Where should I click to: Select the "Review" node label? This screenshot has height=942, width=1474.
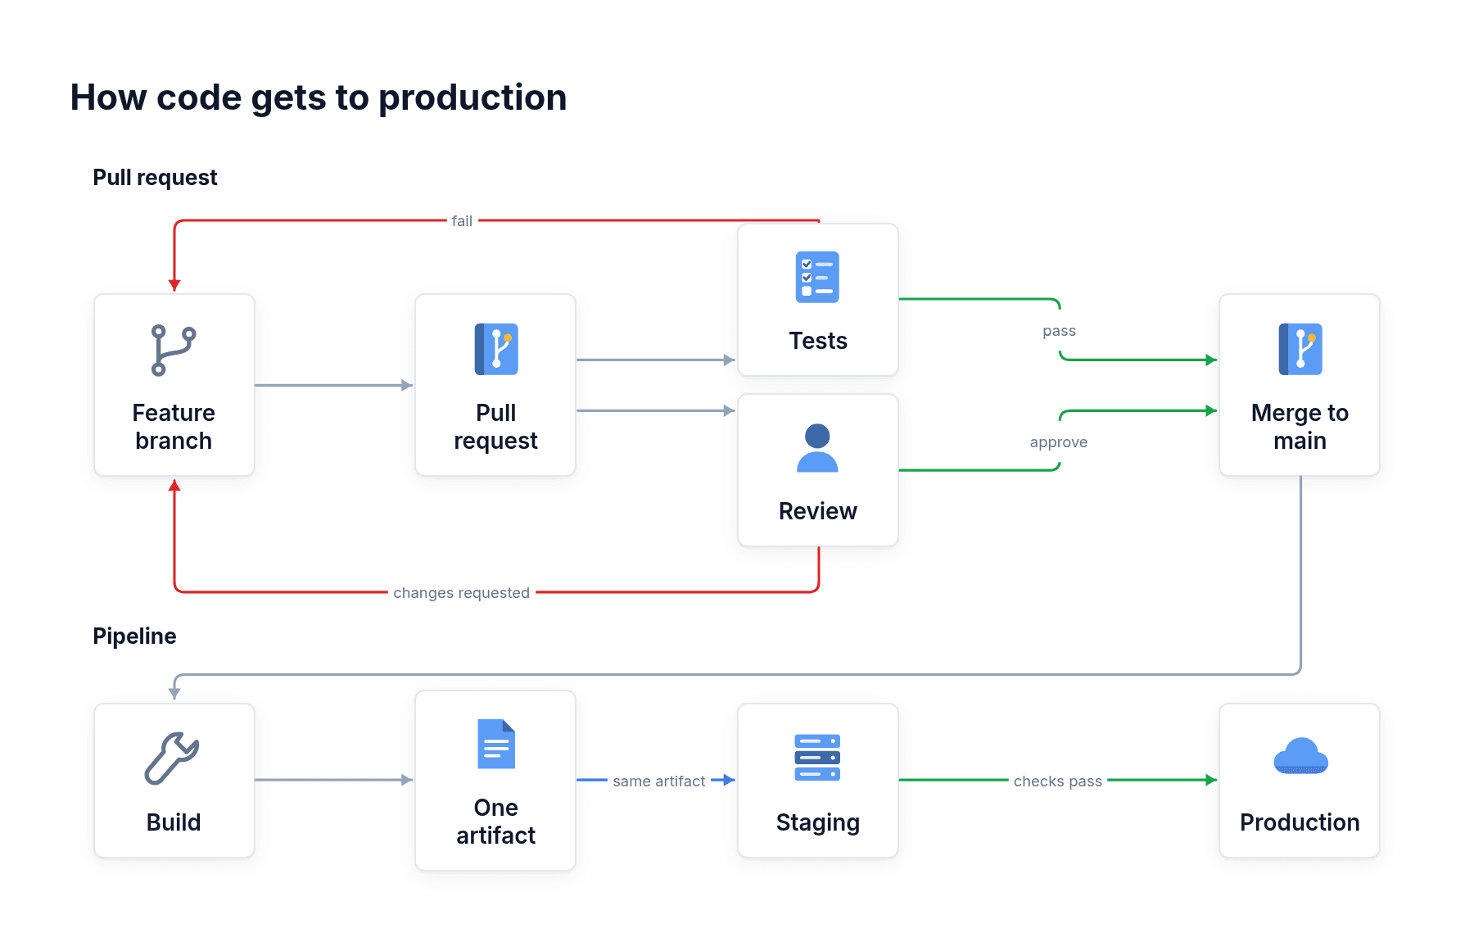[x=818, y=511]
